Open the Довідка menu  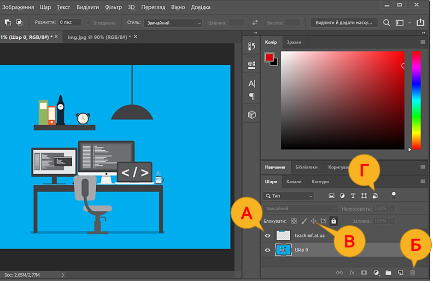(x=200, y=7)
